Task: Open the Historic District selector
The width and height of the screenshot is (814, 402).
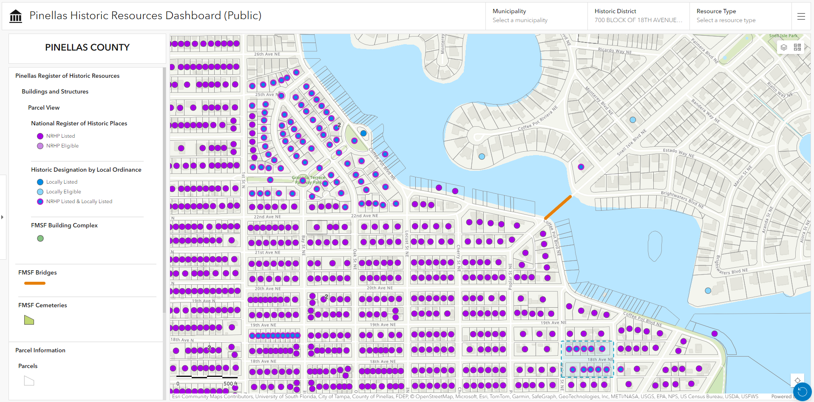Action: coord(638,16)
